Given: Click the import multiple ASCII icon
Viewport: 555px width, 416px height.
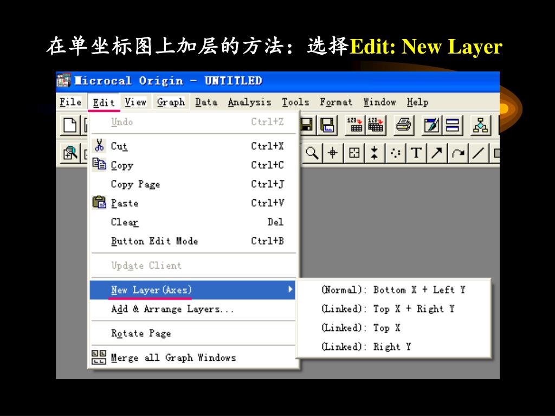Looking at the screenshot, I should coord(375,125).
